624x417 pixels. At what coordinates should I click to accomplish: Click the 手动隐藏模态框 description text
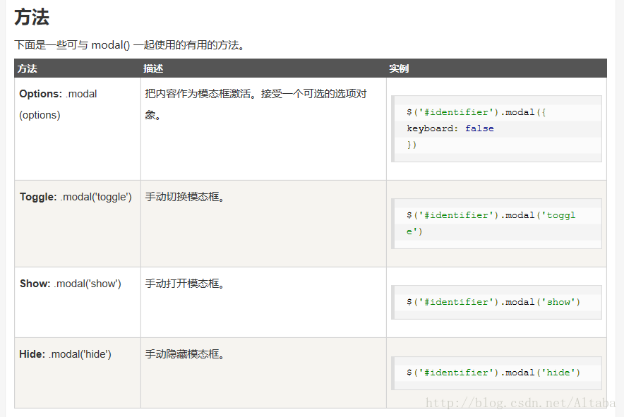[x=185, y=354]
